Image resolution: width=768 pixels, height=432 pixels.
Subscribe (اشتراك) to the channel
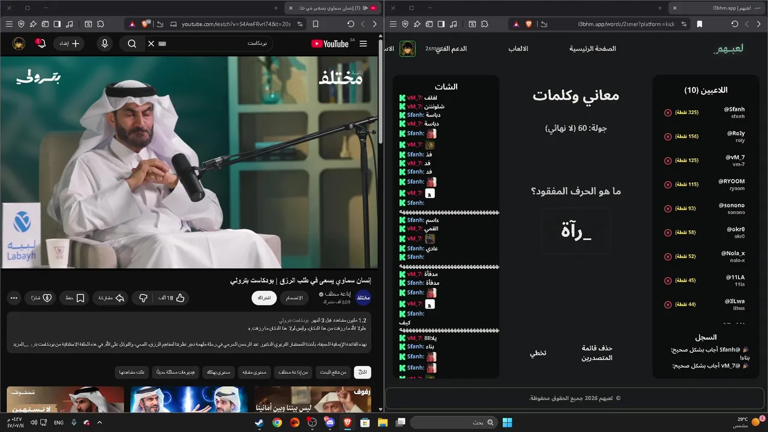click(x=264, y=298)
